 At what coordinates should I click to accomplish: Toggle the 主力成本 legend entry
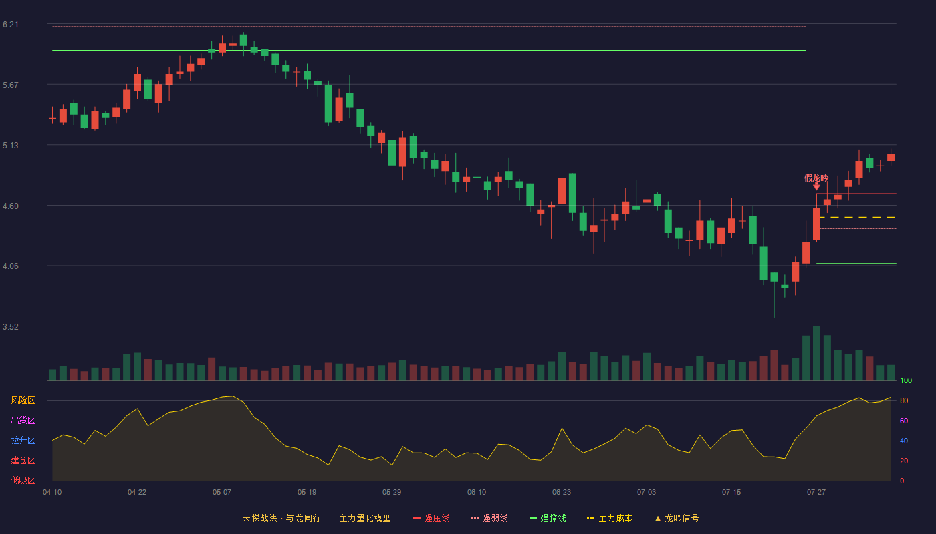click(x=610, y=518)
